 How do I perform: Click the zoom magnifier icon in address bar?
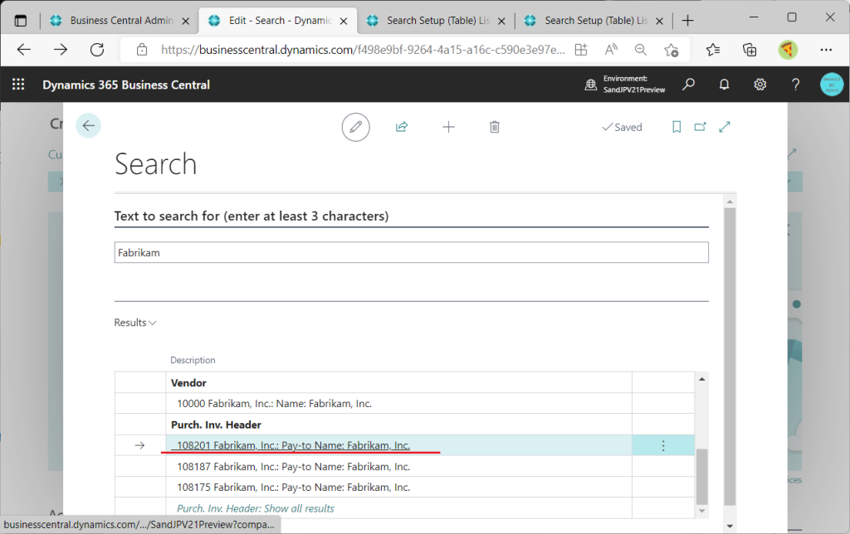pos(641,50)
